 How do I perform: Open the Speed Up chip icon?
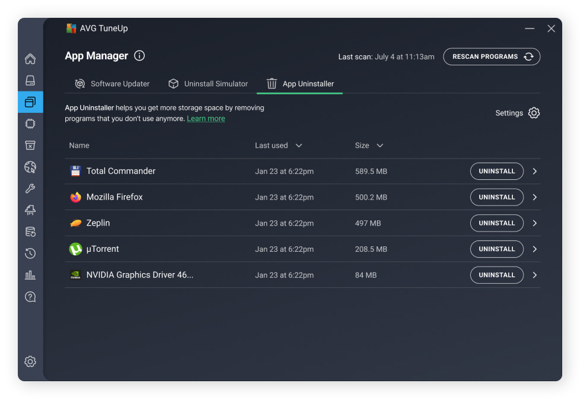tap(30, 123)
